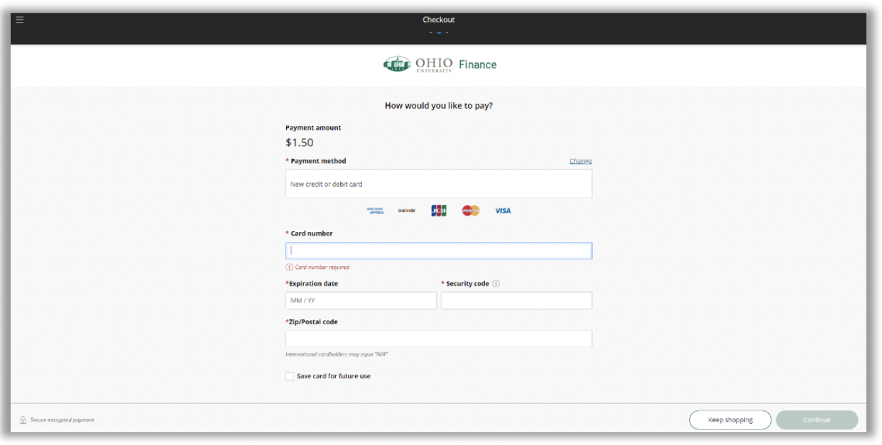Click the American Express card logo
The height and width of the screenshot is (445, 882).
tap(375, 211)
